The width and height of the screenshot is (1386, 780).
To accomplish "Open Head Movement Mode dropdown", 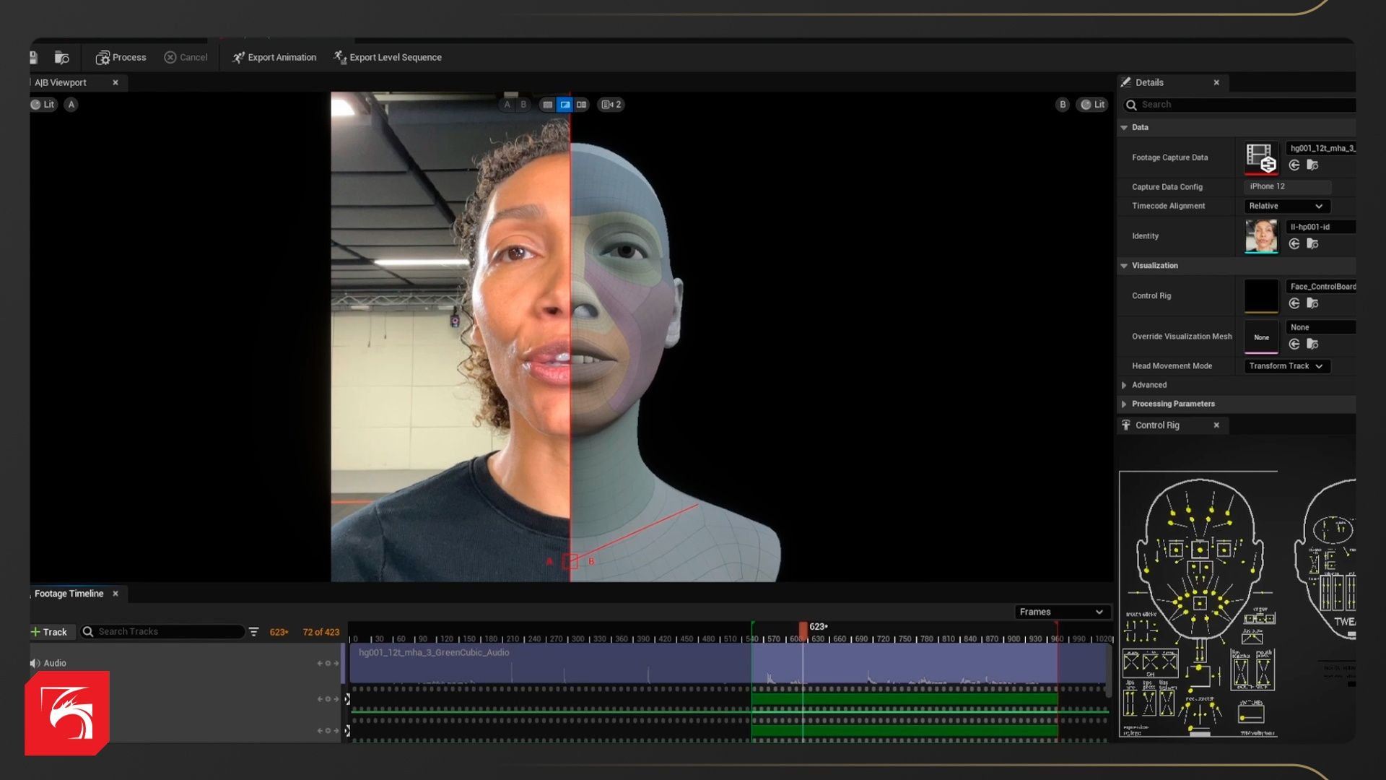I will coord(1287,366).
